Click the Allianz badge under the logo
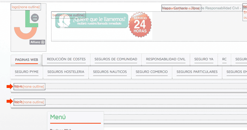Screen dimensions: 247x130 coord(37,42)
